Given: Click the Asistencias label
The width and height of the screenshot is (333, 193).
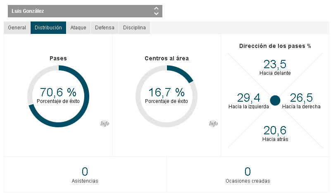Looking at the screenshot, I should tap(85, 181).
